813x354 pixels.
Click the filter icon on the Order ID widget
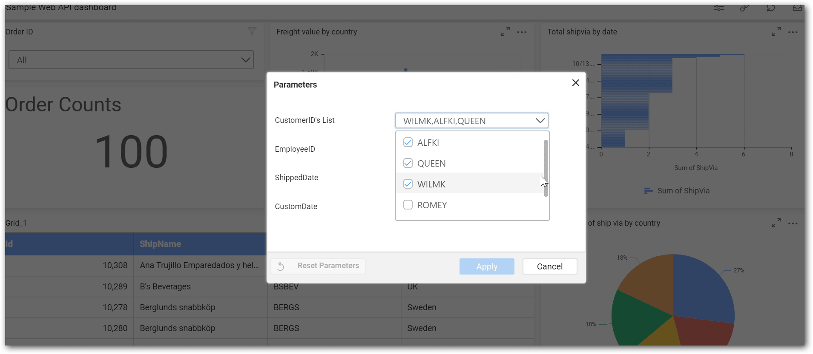252,31
